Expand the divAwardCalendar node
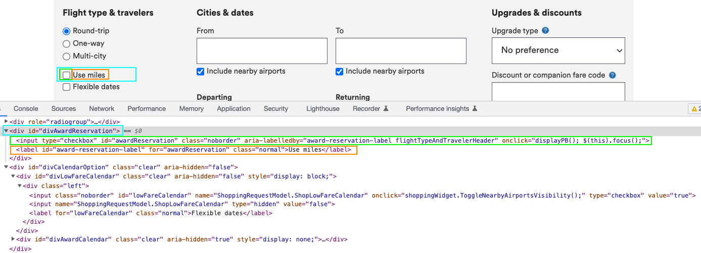Screen dimensions: 701x253 [13, 240]
